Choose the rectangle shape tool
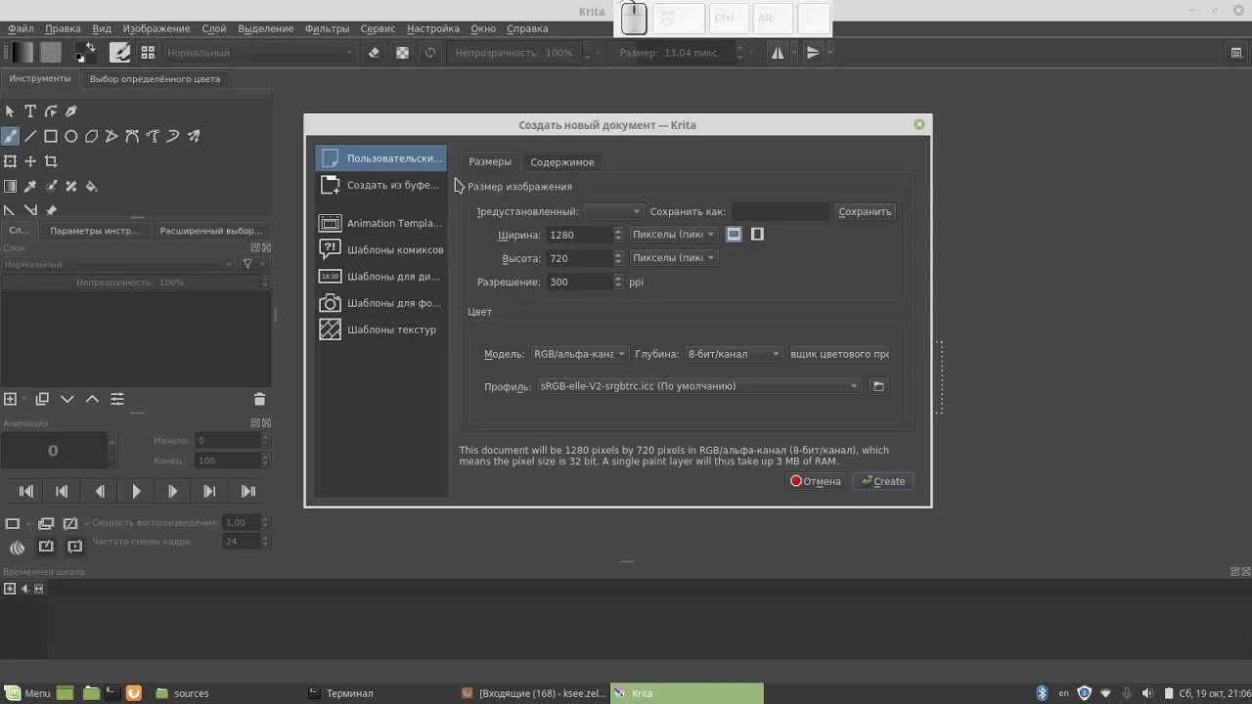The width and height of the screenshot is (1252, 704). 51,136
